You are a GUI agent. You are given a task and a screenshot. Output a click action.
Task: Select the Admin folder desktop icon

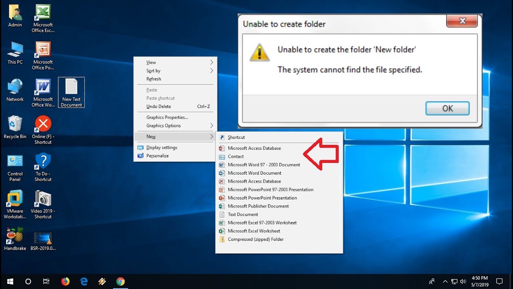coord(15,16)
